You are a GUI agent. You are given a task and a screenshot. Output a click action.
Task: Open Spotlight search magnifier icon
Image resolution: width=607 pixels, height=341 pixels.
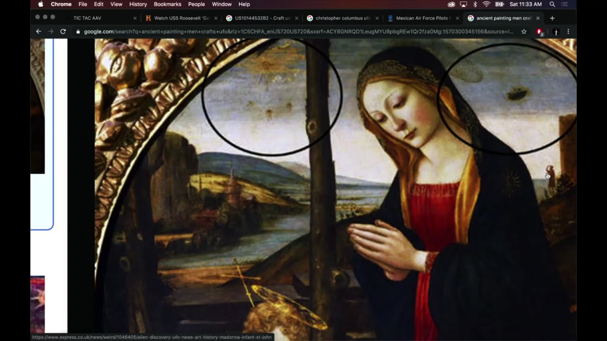552,4
